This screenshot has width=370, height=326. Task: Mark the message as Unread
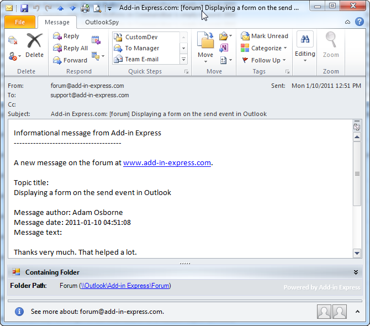point(265,36)
